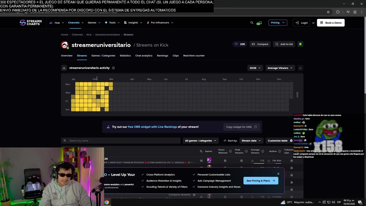Viewport: 366px width, 206px height.
Task: Open the Statistics tab
Action: point(125,56)
